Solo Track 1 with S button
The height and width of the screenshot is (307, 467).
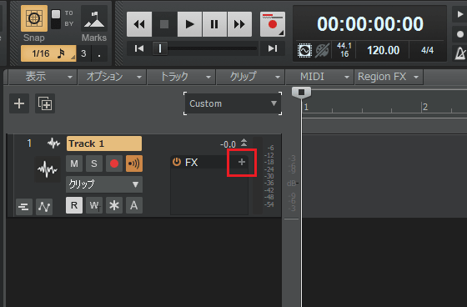pos(94,164)
